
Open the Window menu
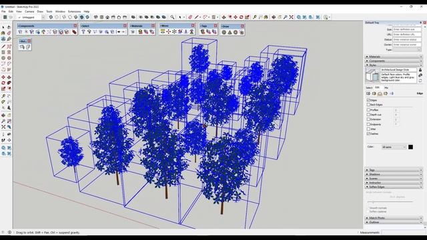[x=60, y=12]
